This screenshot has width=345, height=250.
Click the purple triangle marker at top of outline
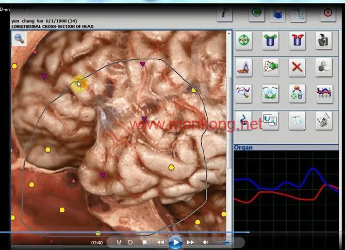142,64
